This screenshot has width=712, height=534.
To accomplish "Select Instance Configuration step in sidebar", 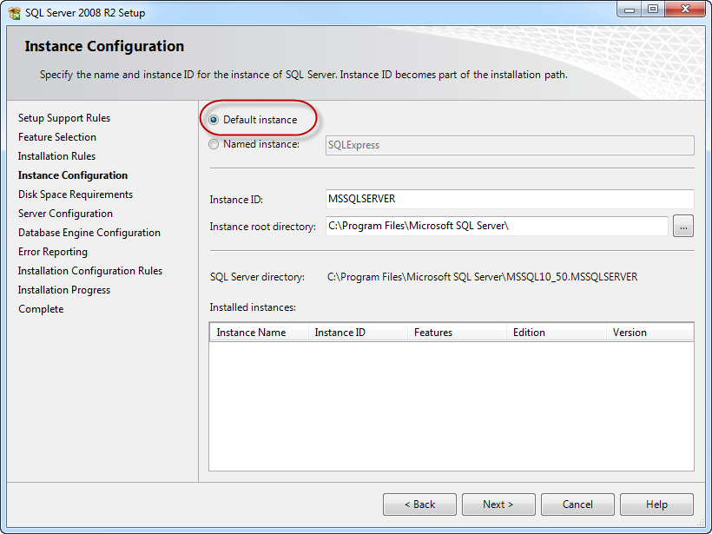I will (73, 175).
